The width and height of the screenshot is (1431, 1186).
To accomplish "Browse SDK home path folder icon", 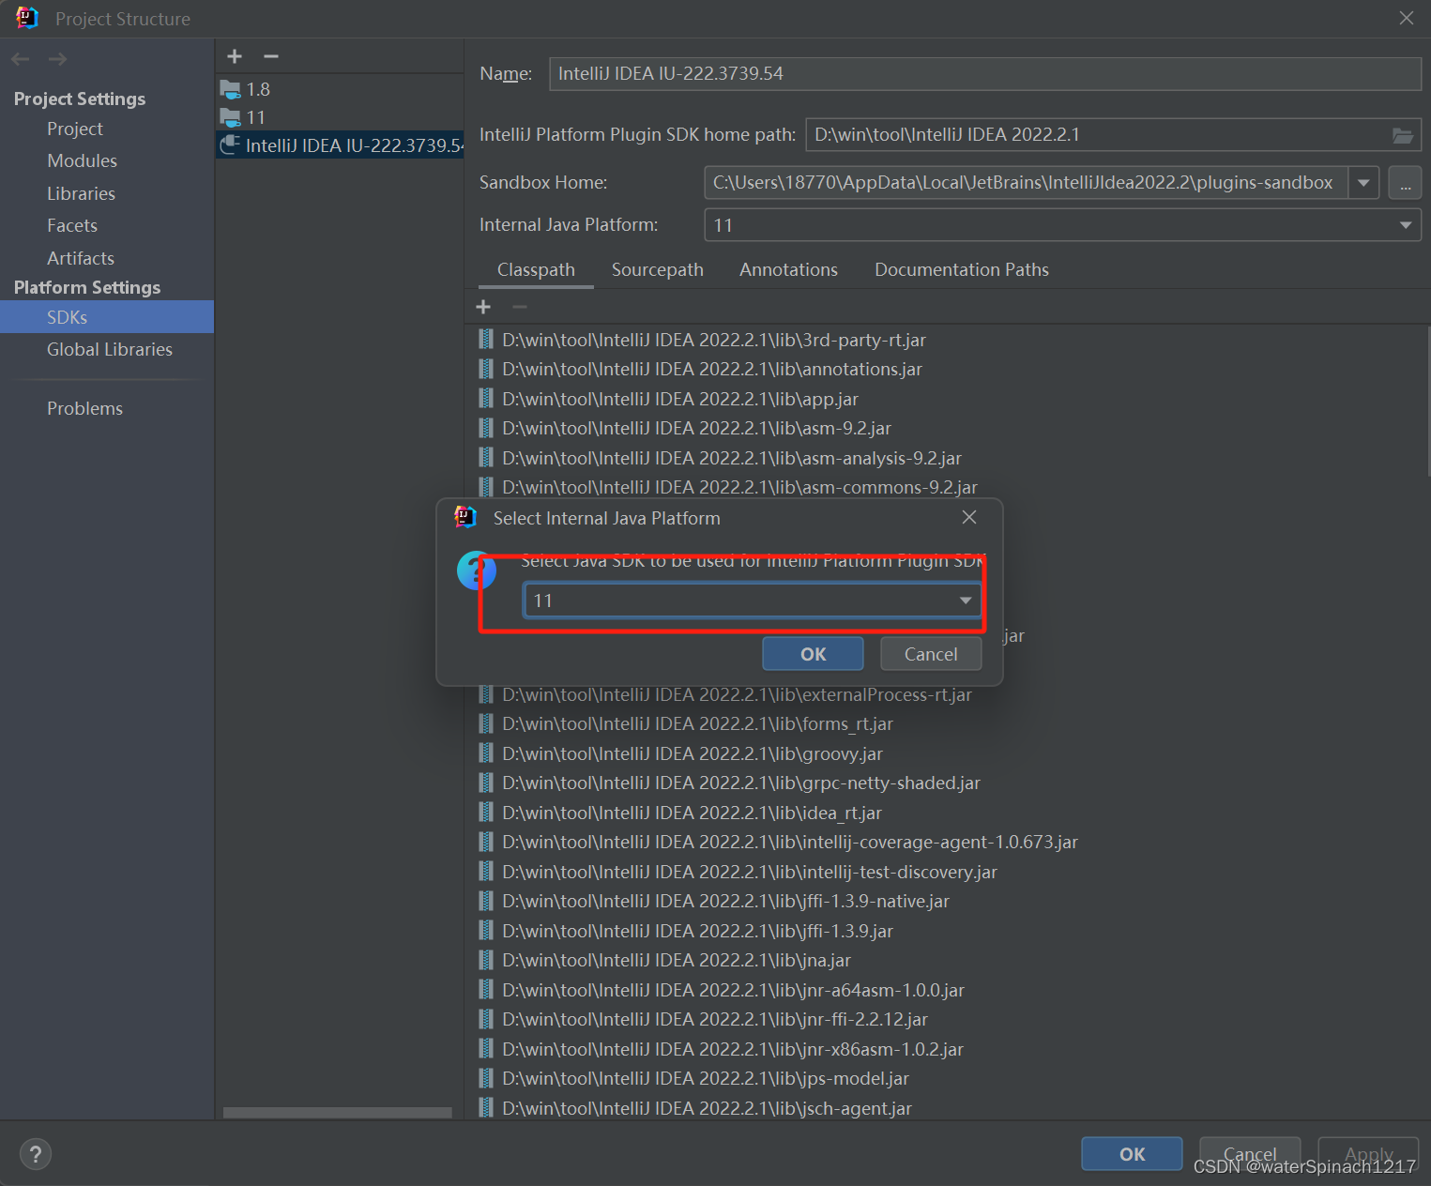I will point(1402,135).
